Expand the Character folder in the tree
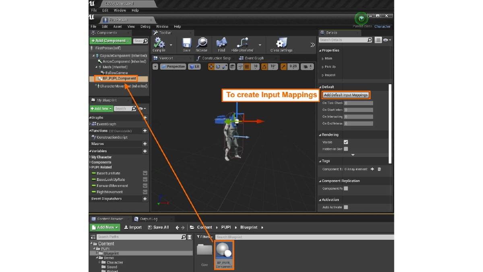Viewport: 483px width, 272px height. [x=100, y=262]
